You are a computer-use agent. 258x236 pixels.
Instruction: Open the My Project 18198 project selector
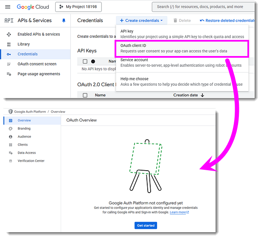point(79,7)
